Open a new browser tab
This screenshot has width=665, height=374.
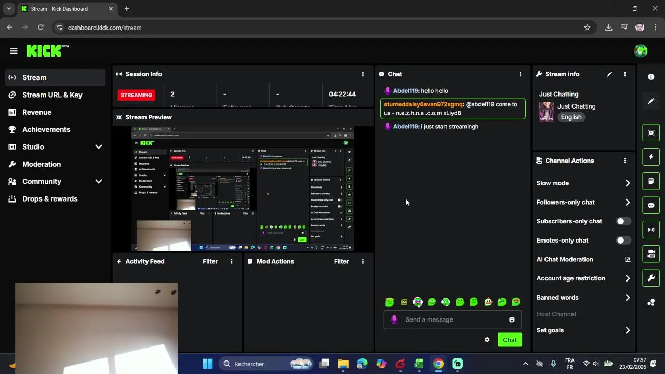coord(126,9)
